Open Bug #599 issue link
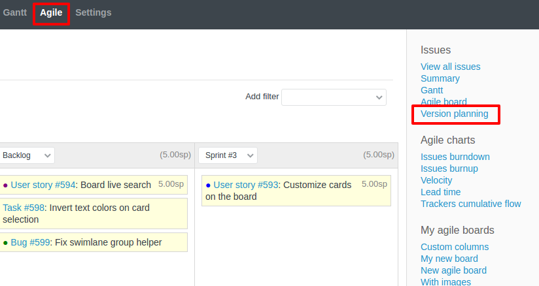539x286 pixels. point(30,242)
